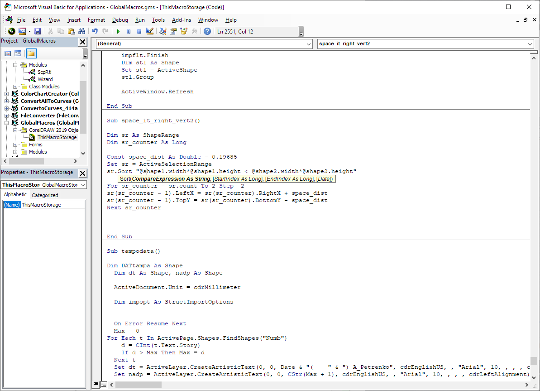This screenshot has height=391, width=540.
Task: Open the File menu
Action: (x=21, y=20)
